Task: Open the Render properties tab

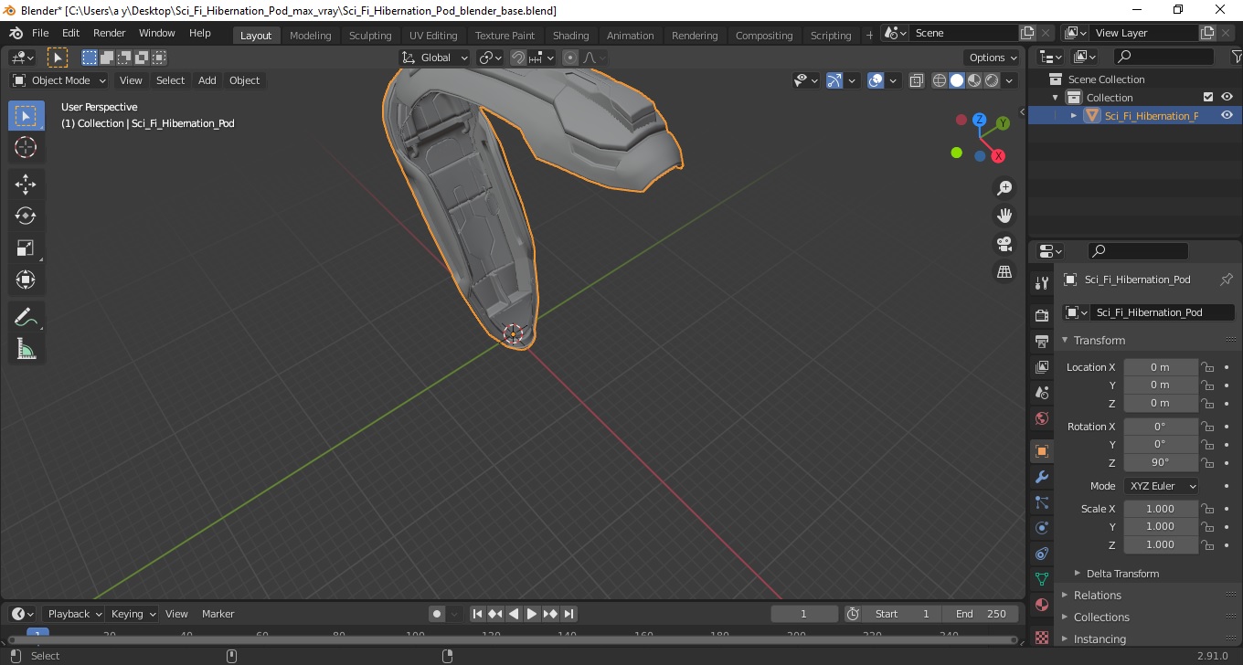Action: [1041, 315]
